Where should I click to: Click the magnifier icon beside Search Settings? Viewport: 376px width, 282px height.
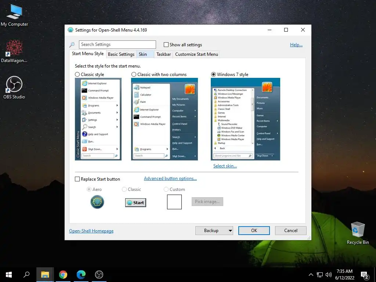tap(72, 44)
